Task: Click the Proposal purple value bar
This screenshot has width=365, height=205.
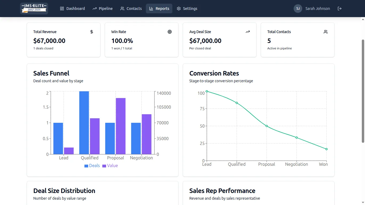Action: tap(121, 126)
